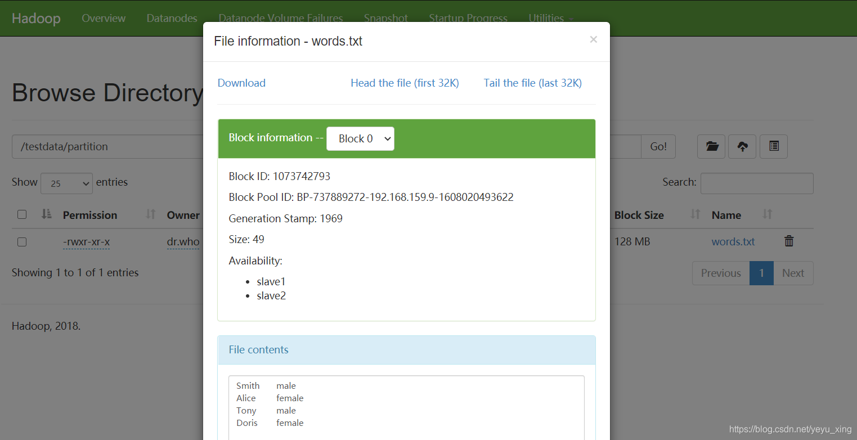The width and height of the screenshot is (857, 440).
Task: Click the Block ID: 1073742793 text
Action: click(280, 176)
